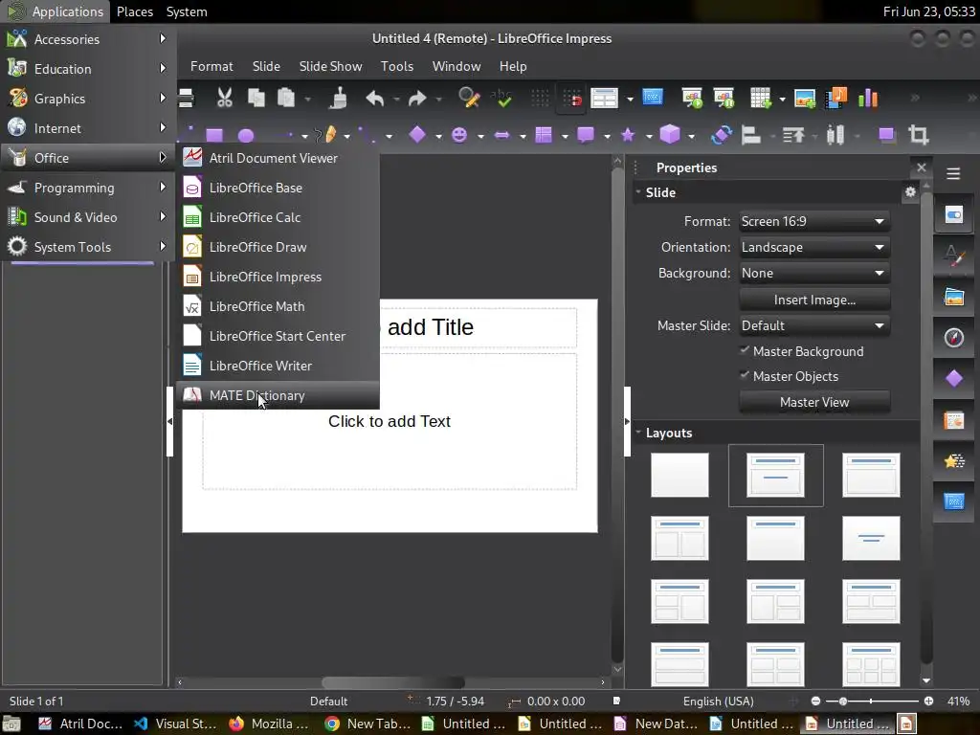Adjust the zoom slider in status bar
Screen dimensions: 980x735
pos(872,702)
